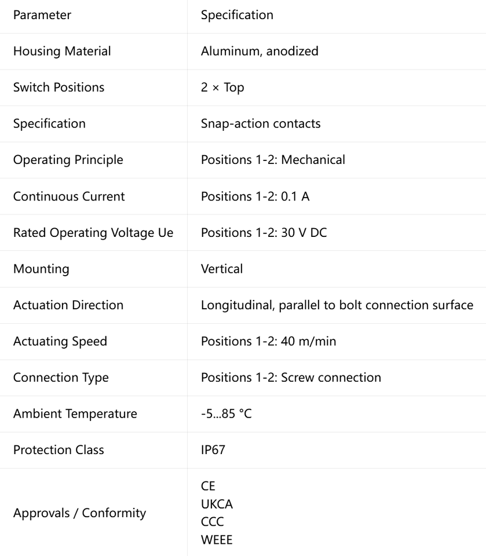486x556 pixels.
Task: Select the Operating Principle label
Action: (68, 160)
